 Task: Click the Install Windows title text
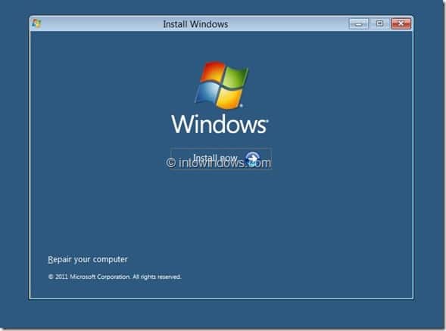[195, 24]
